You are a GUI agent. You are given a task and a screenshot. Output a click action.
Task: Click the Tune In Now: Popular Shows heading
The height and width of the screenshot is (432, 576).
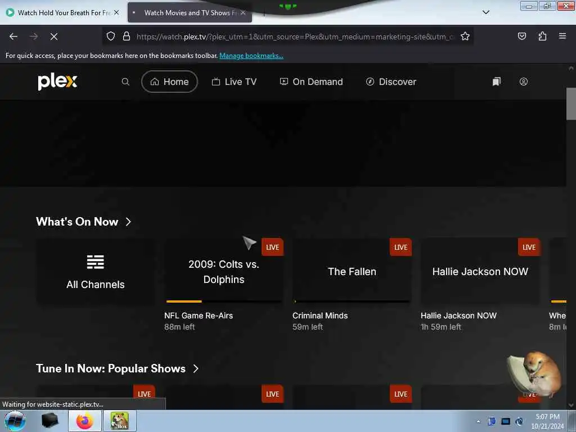pyautogui.click(x=111, y=368)
